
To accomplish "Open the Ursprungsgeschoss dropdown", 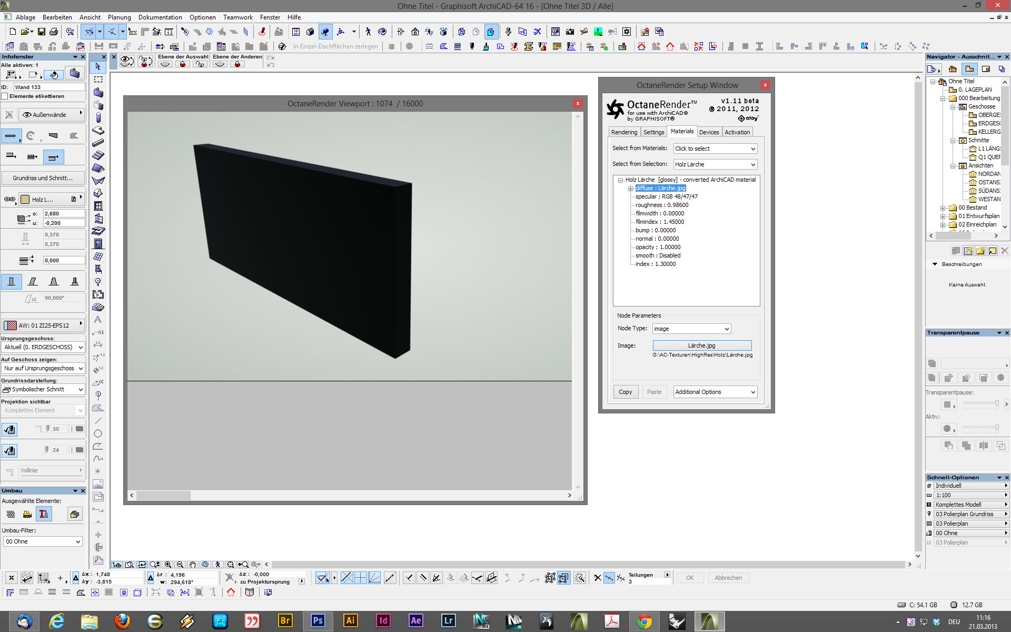I will click(x=43, y=347).
